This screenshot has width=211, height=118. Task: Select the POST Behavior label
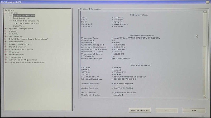point(17,47)
